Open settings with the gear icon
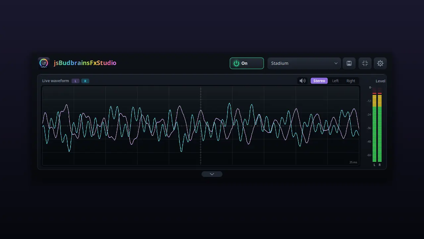 [x=380, y=63]
